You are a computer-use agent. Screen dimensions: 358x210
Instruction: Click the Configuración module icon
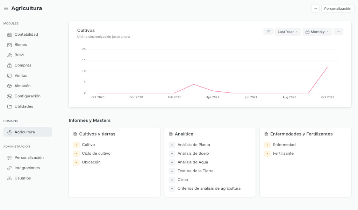(x=9, y=96)
